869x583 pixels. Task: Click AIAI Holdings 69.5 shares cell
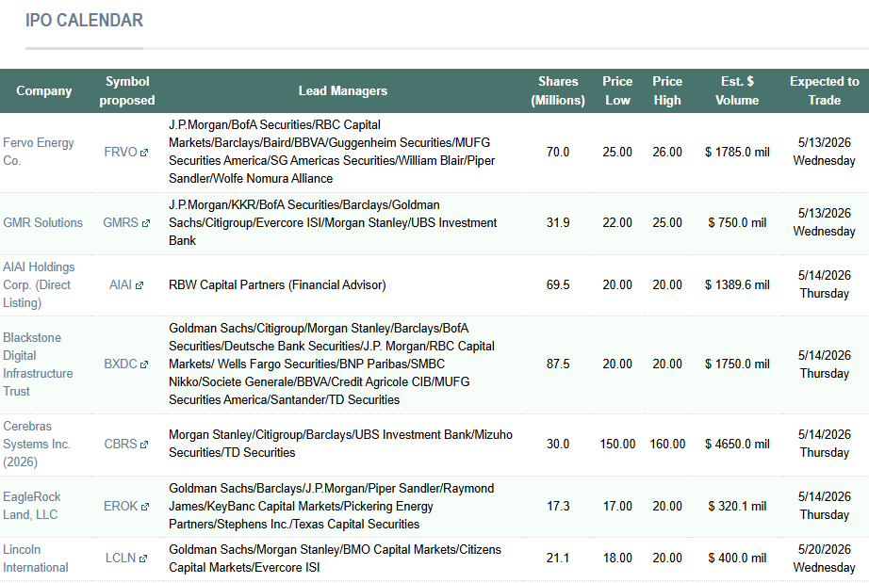click(x=558, y=284)
